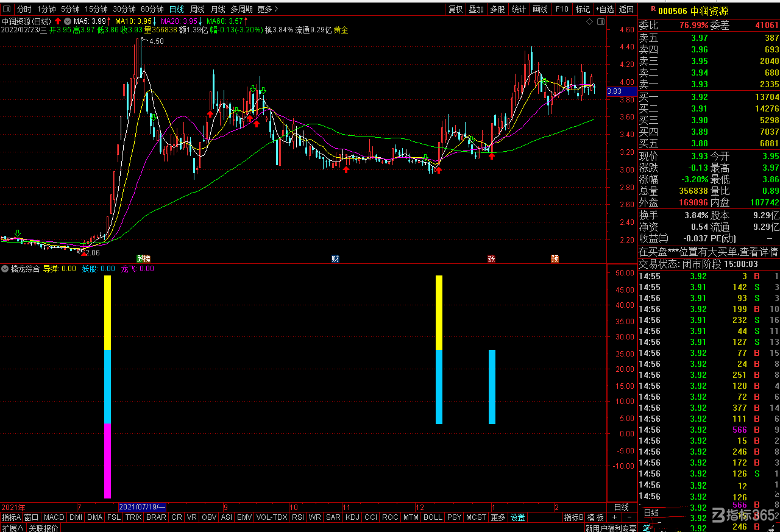Select the 5分钟 period tab
780x532 pixels.
70,9
